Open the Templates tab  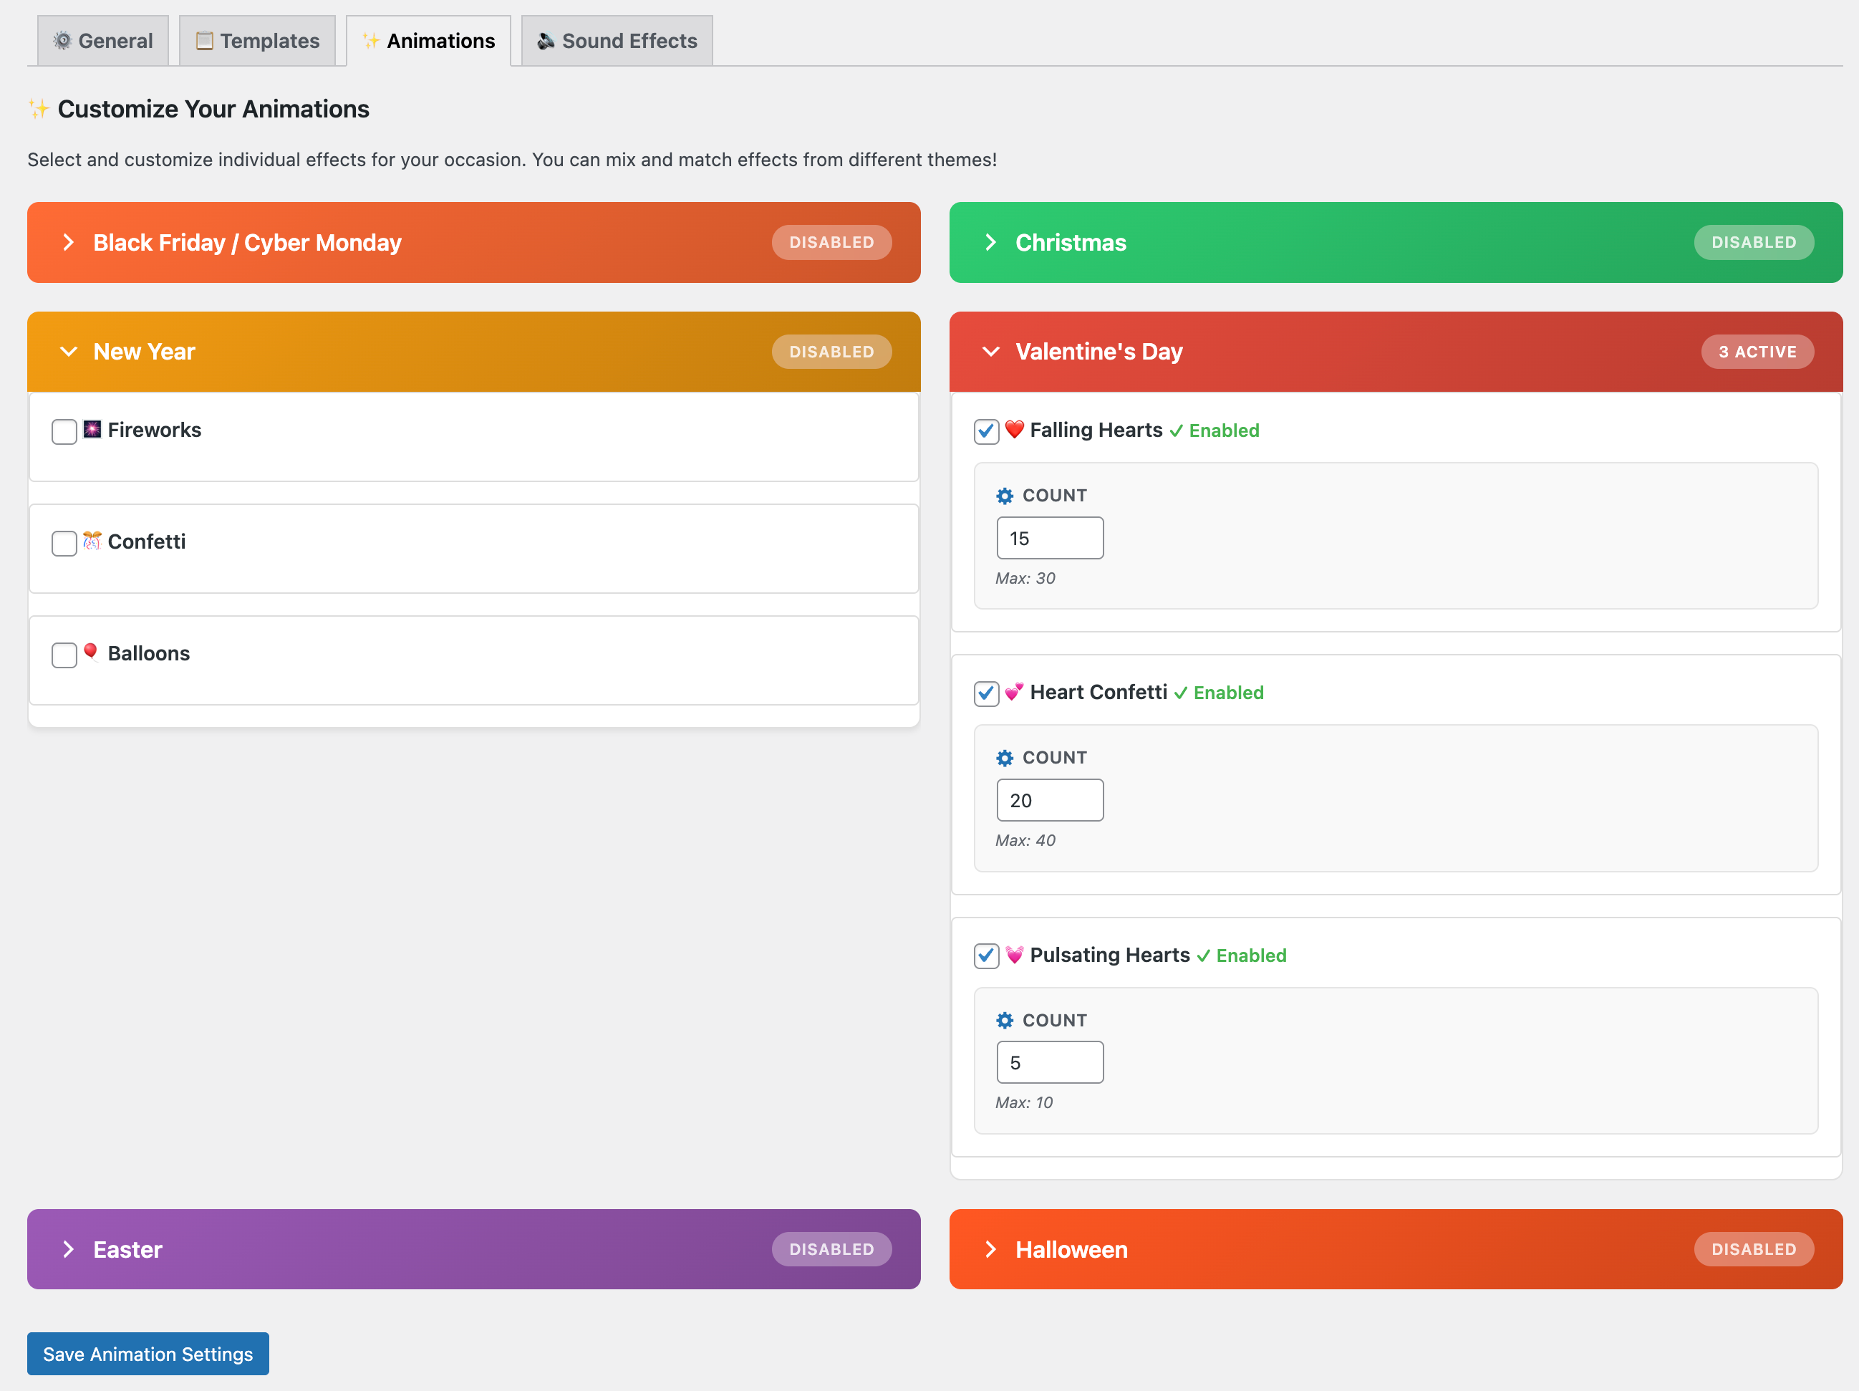coord(257,39)
